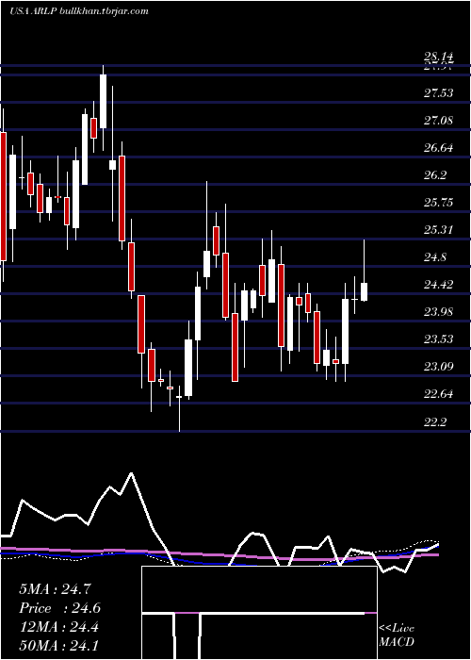Click the 23.09 price axis label
The image size is (471, 660).
click(438, 367)
